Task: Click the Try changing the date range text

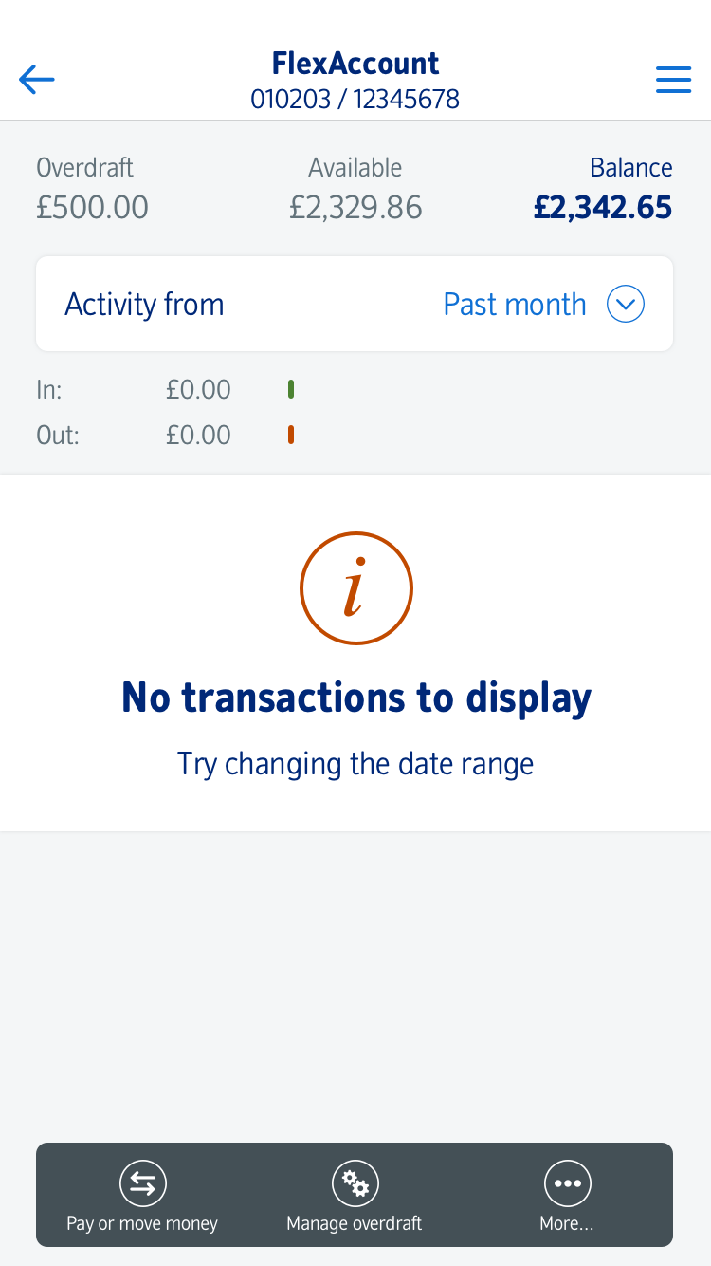Action: [x=355, y=764]
